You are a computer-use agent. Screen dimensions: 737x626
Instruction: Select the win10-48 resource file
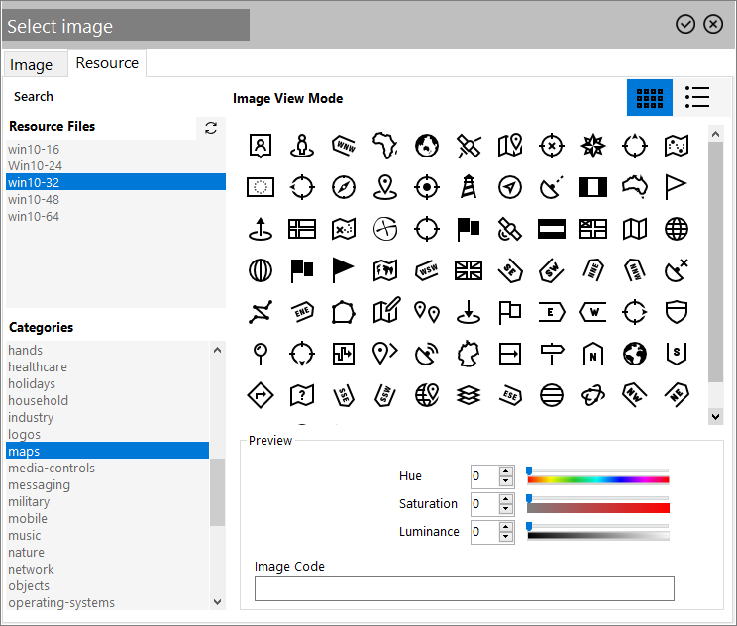116,200
